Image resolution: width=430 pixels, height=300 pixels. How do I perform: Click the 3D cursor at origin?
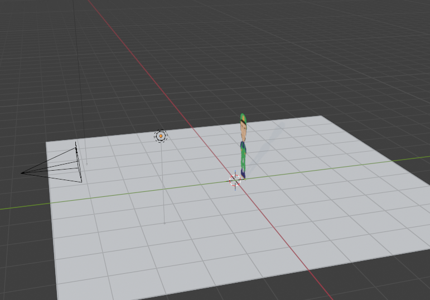235,181
